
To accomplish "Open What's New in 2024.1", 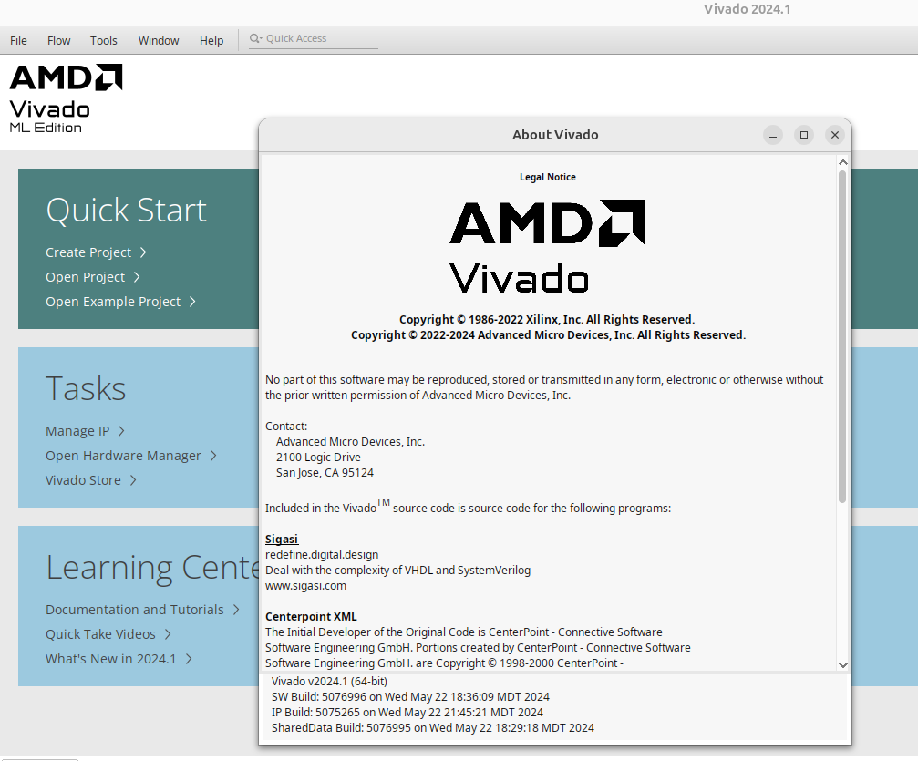I will [110, 659].
